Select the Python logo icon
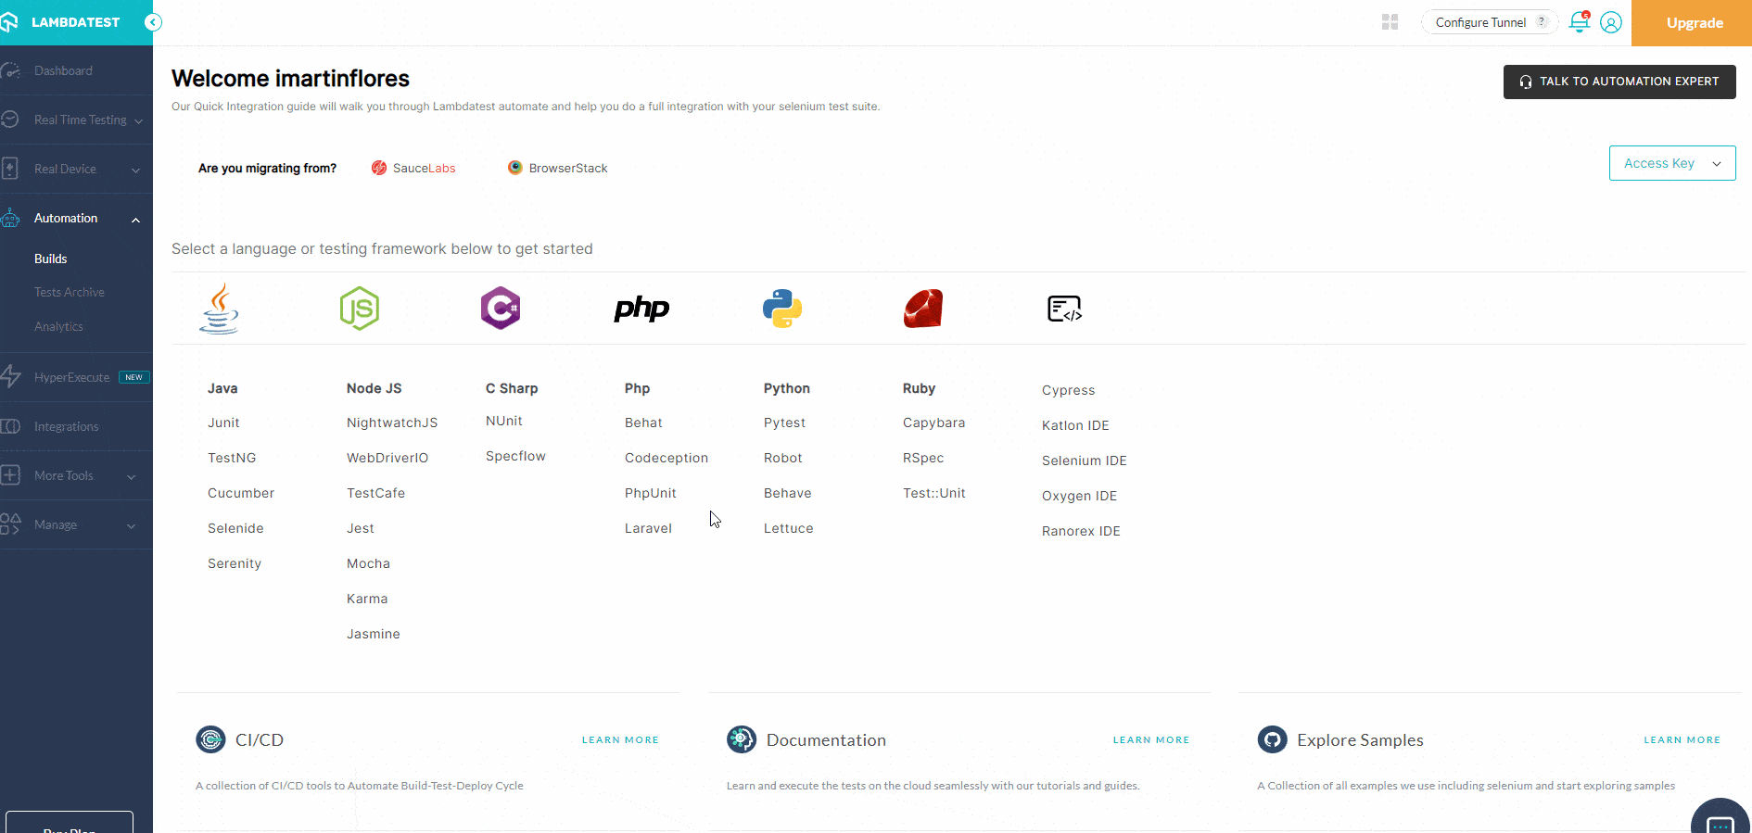This screenshot has width=1752, height=833. click(782, 309)
